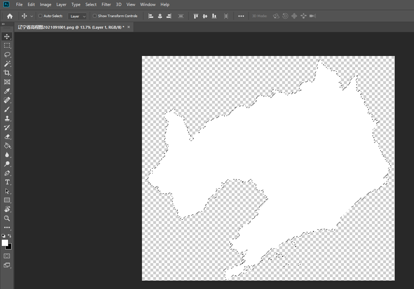Image resolution: width=414 pixels, height=289 pixels.
Task: Align horizontal centers
Action: (x=160, y=16)
